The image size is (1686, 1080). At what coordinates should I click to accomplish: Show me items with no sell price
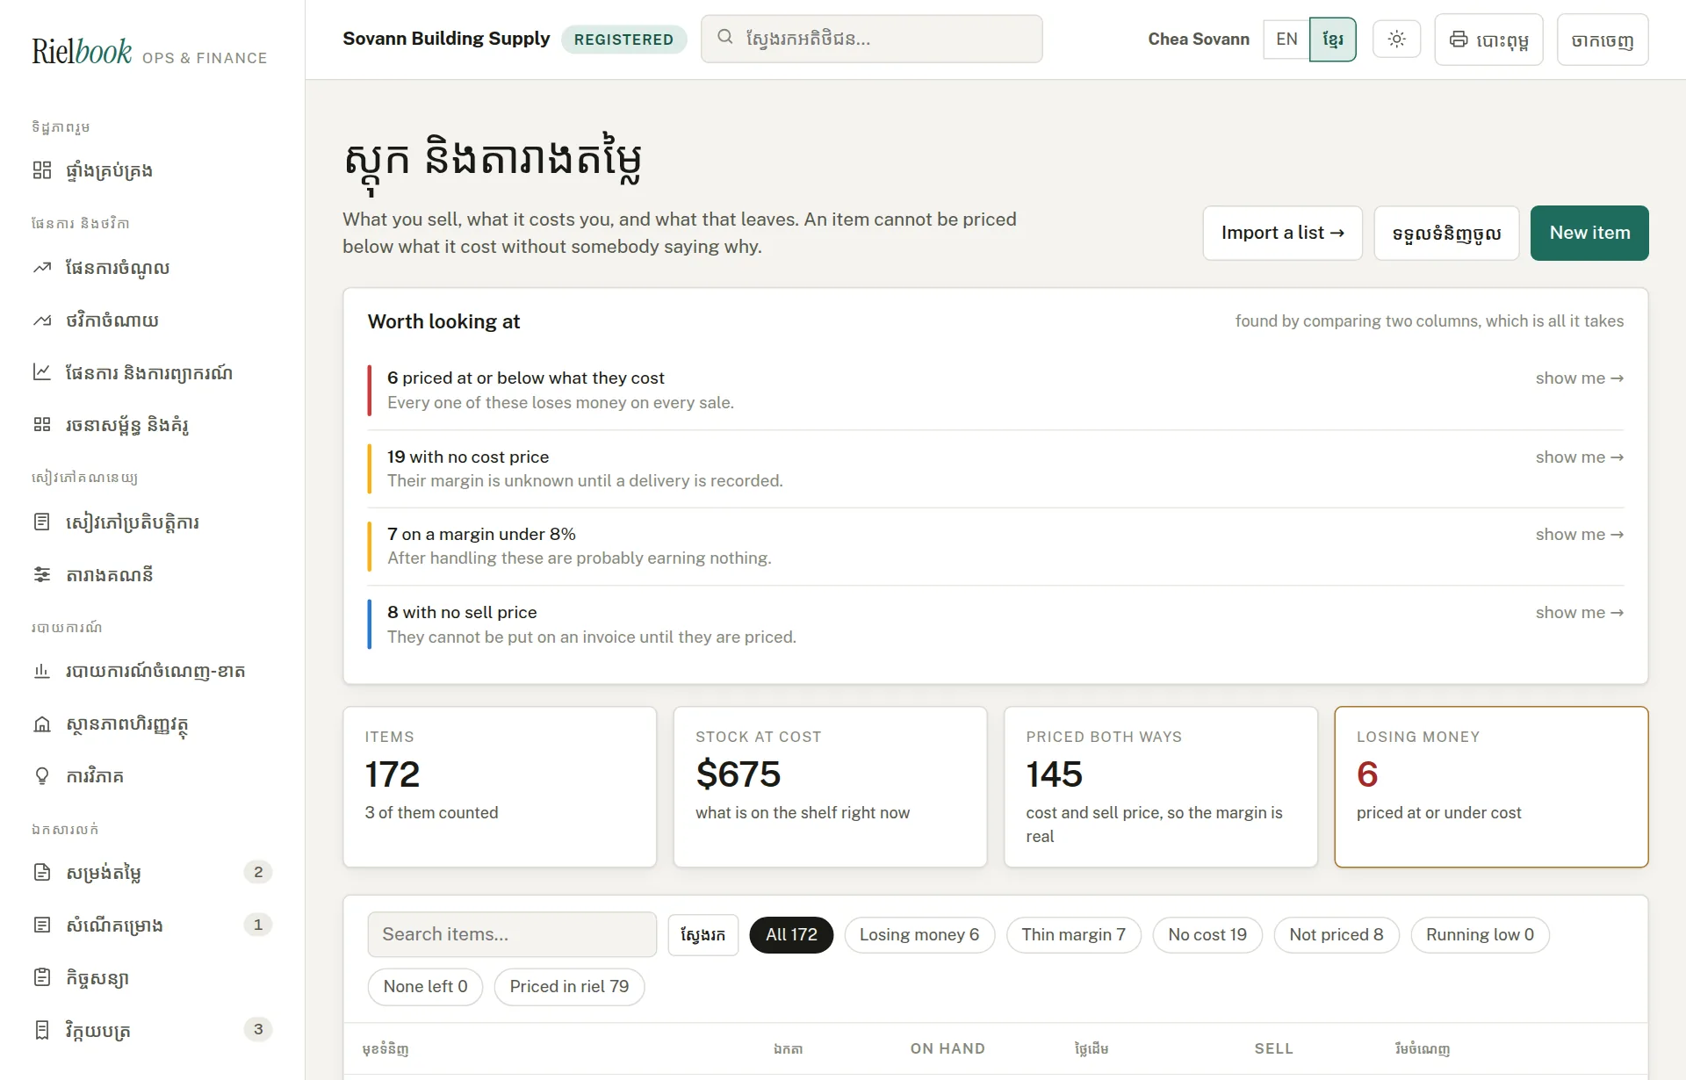1579,613
